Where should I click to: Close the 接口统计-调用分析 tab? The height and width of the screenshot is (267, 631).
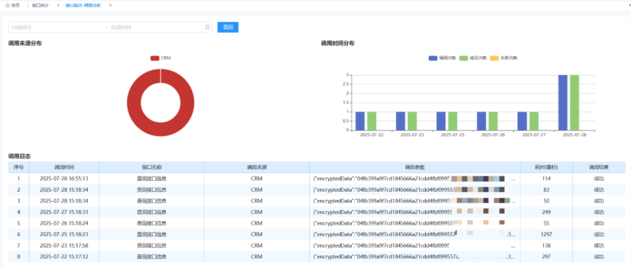click(110, 5)
